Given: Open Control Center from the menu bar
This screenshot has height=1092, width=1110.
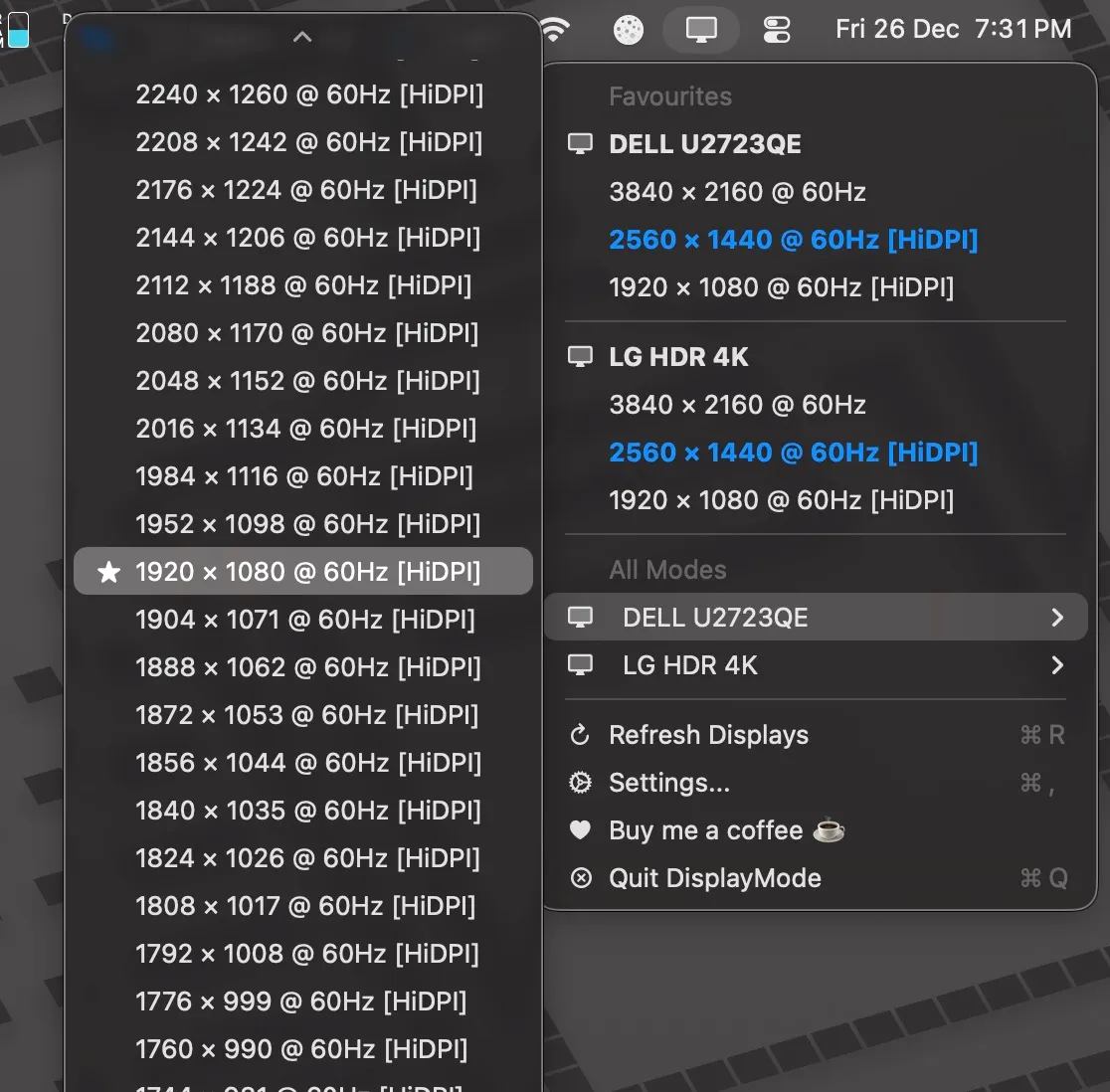Looking at the screenshot, I should tap(776, 29).
